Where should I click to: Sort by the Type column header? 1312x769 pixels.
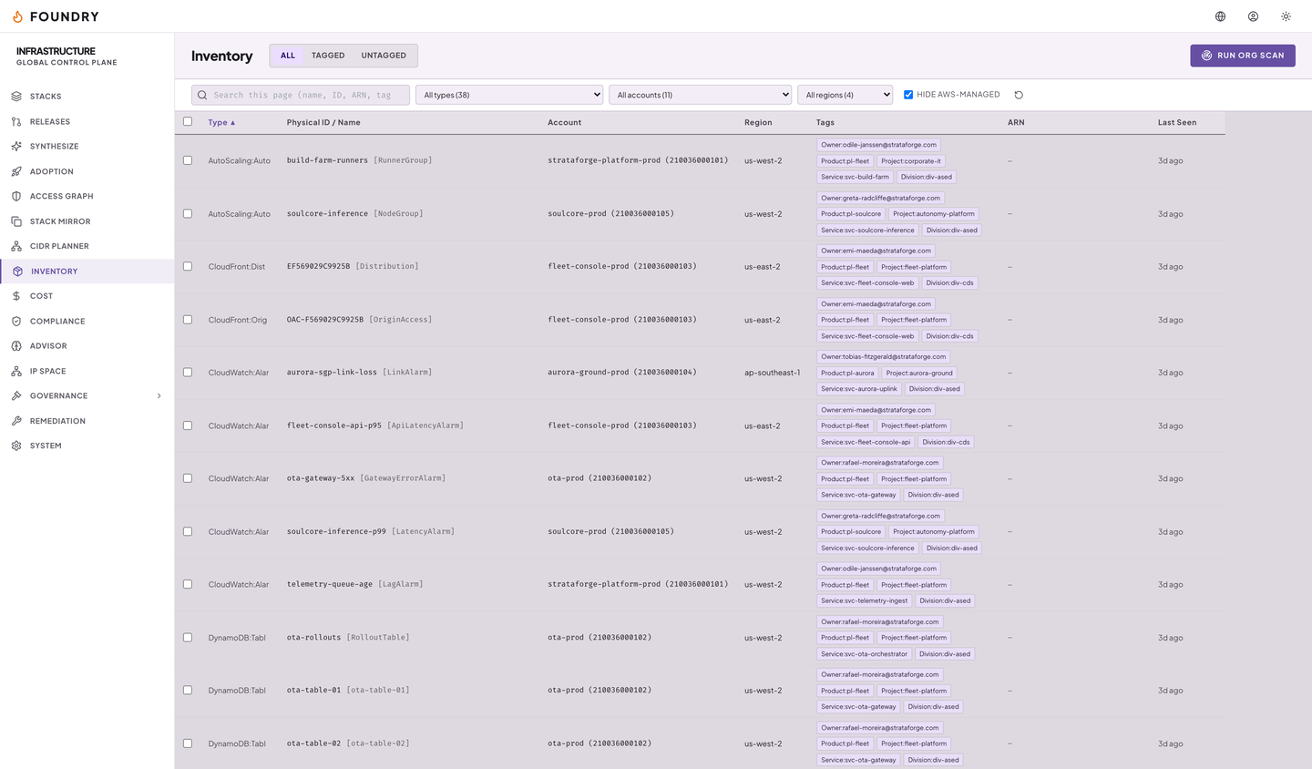pyautogui.click(x=221, y=122)
